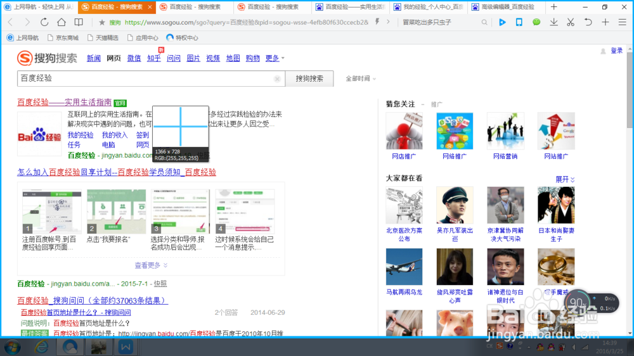634x356 pixels.
Task: Click the address bar dropdown chevron
Action: tap(388, 22)
